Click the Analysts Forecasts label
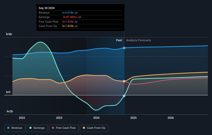The height and width of the screenshot is (135, 212). [x=139, y=40]
